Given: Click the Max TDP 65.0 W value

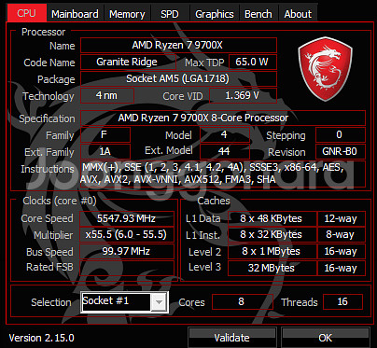Looking at the screenshot, I should pyautogui.click(x=253, y=62).
